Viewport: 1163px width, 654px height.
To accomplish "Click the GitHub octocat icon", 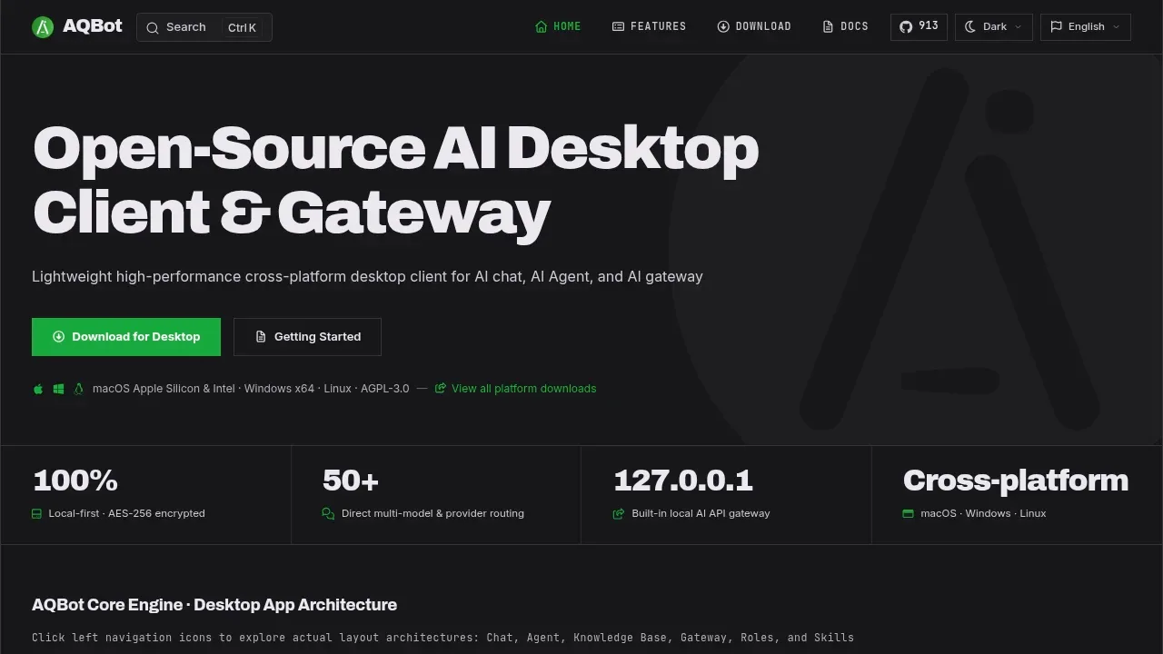I will pos(906,26).
